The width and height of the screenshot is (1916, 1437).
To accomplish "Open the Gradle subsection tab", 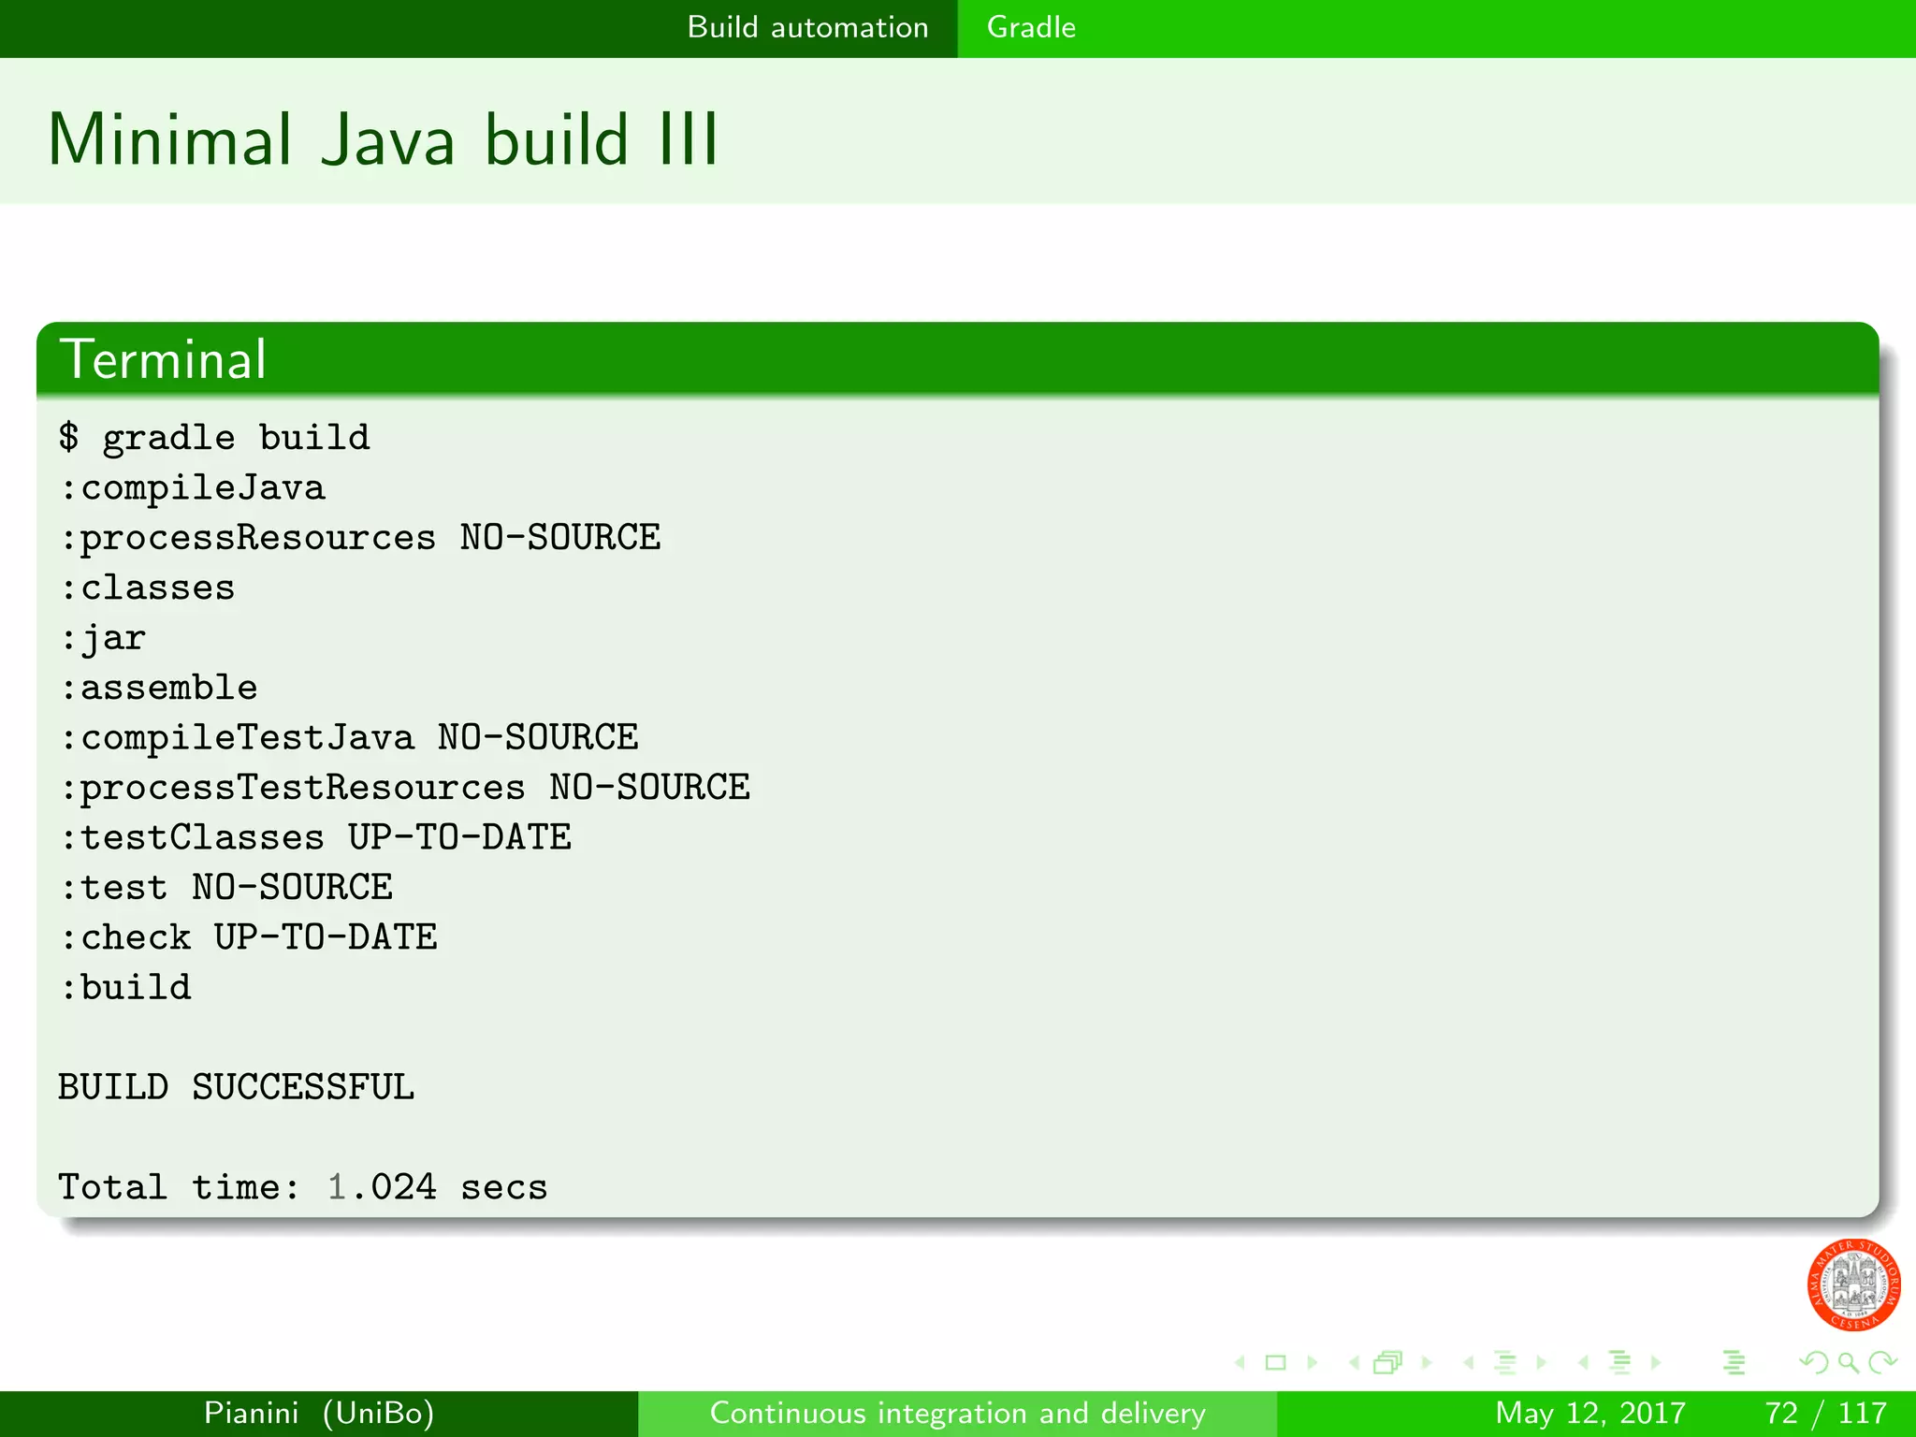I will (x=1031, y=27).
